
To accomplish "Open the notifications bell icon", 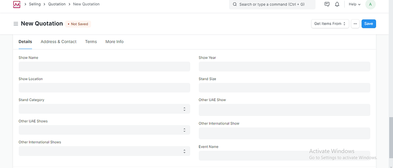I will [337, 4].
